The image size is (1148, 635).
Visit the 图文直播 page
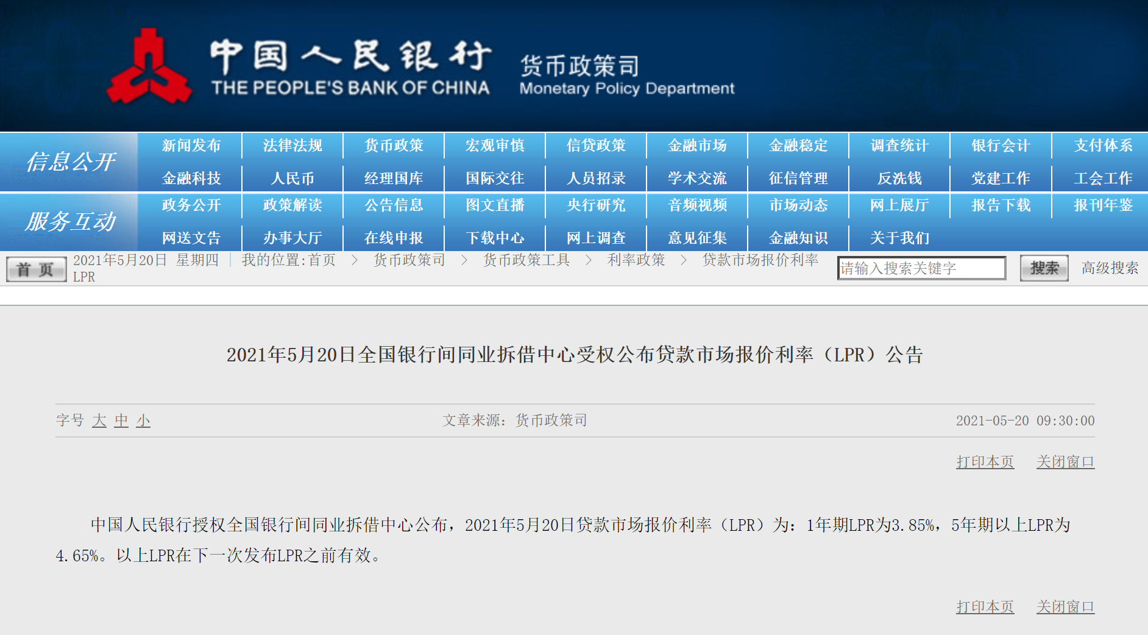click(x=495, y=205)
